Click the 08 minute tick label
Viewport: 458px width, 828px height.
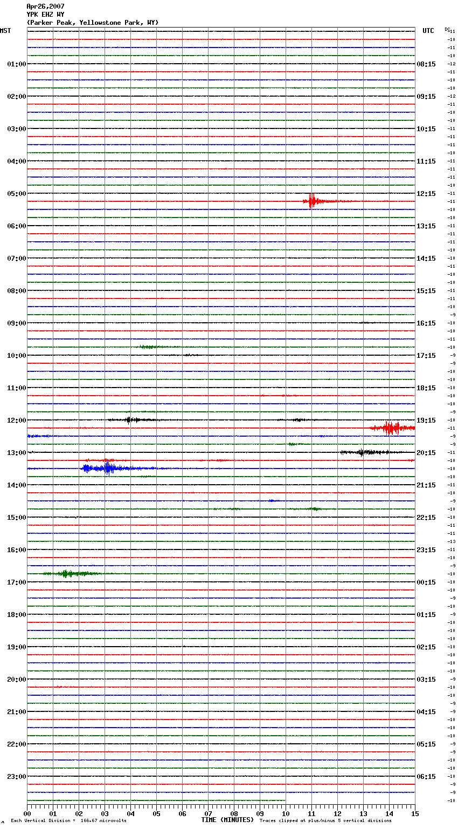(234, 813)
